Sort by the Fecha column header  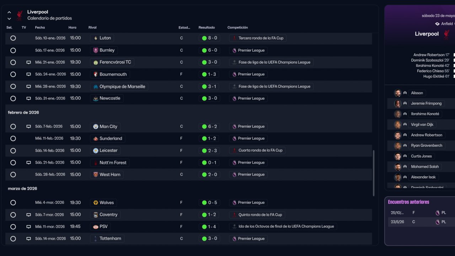pyautogui.click(x=40, y=27)
